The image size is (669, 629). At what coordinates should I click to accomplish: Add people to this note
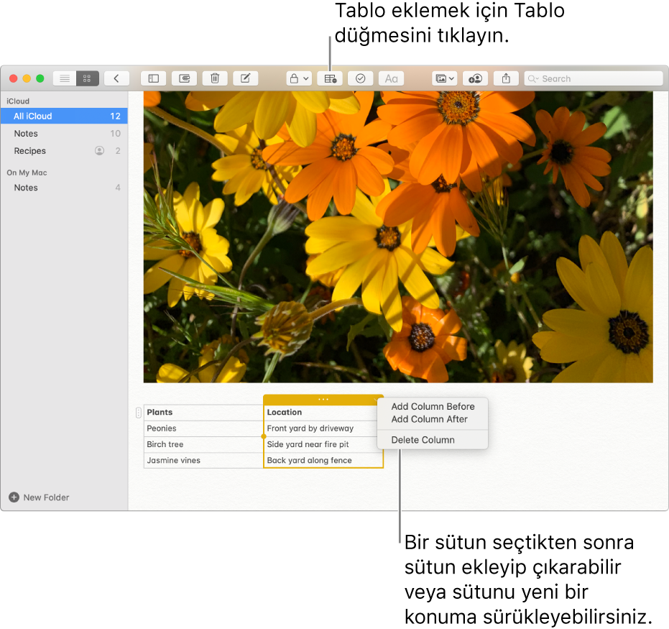pos(475,78)
